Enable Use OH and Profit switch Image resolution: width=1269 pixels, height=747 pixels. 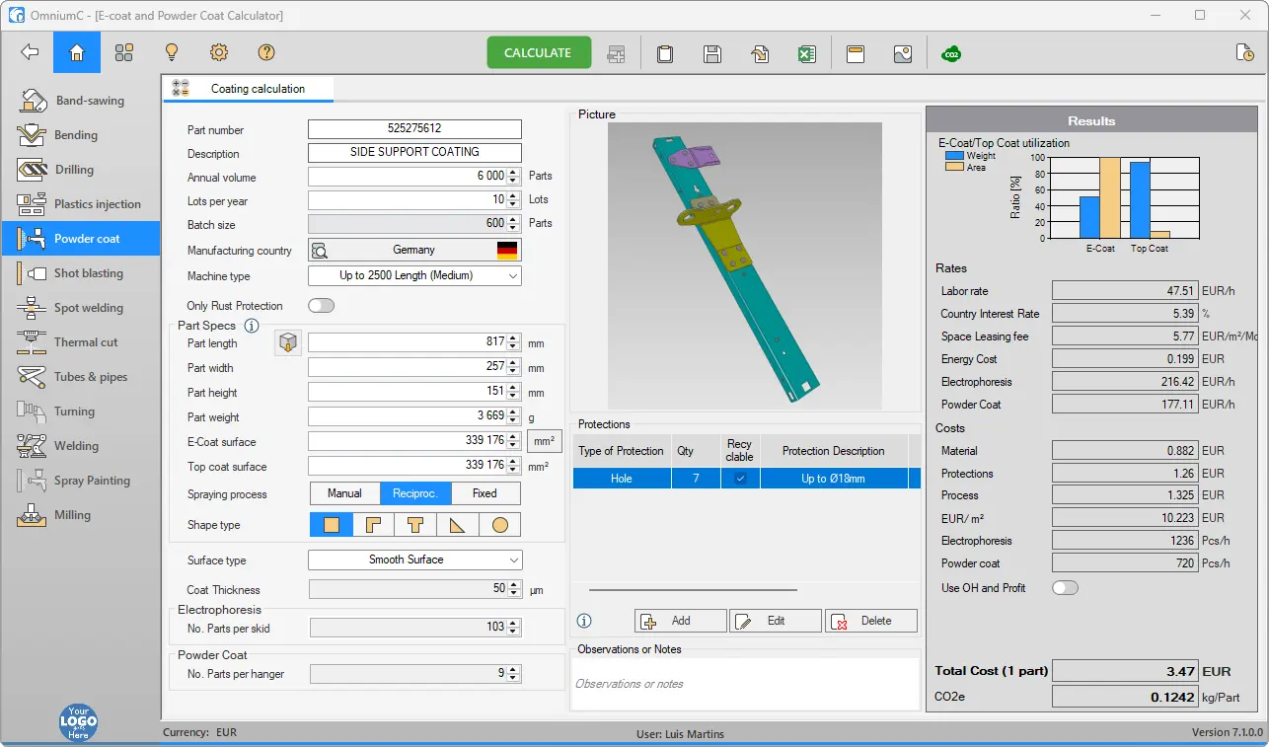[x=1066, y=588]
